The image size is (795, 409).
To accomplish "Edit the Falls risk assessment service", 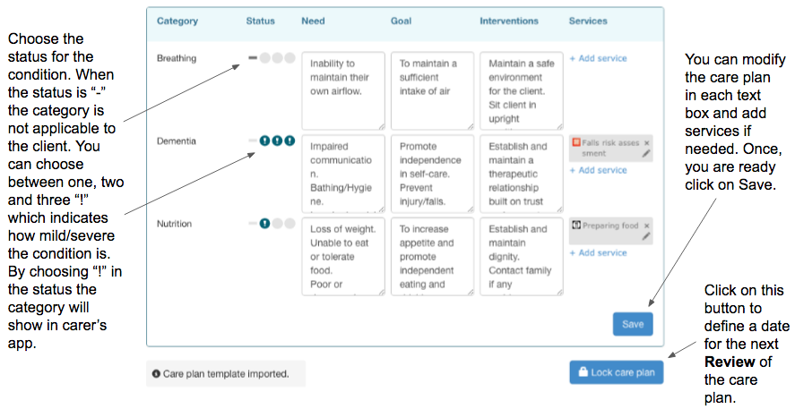I will [x=646, y=154].
